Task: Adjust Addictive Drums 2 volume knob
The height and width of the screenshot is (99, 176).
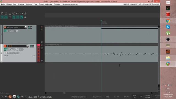Action: click(x=26, y=27)
